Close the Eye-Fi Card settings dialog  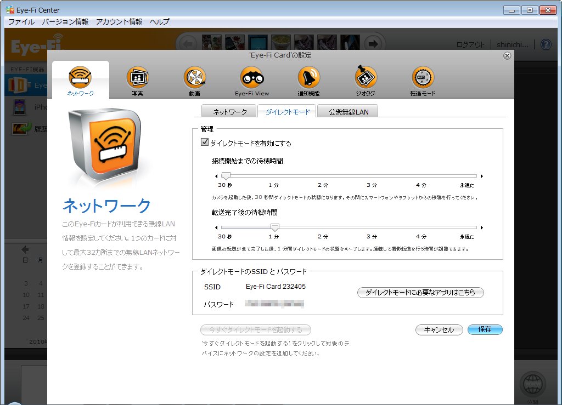coord(507,55)
